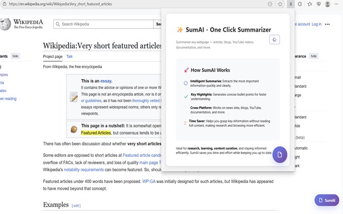Click 'This page in a nutshell:' text
The width and height of the screenshot is (343, 214).
point(103,126)
